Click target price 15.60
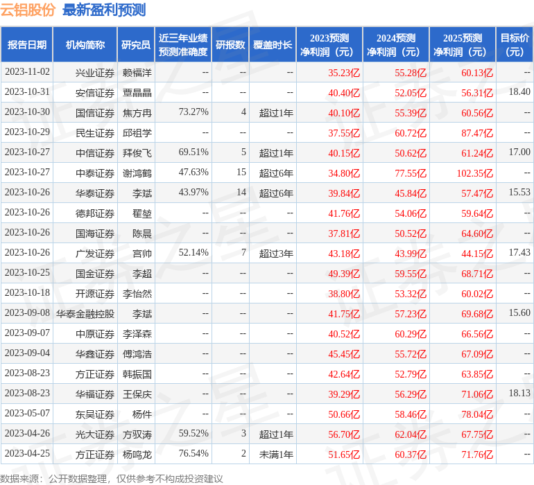The width and height of the screenshot is (534, 485). (x=519, y=312)
